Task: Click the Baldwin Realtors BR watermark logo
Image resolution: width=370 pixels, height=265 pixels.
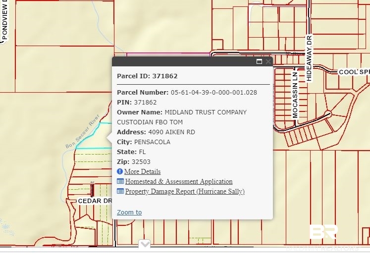Action: pos(323,232)
